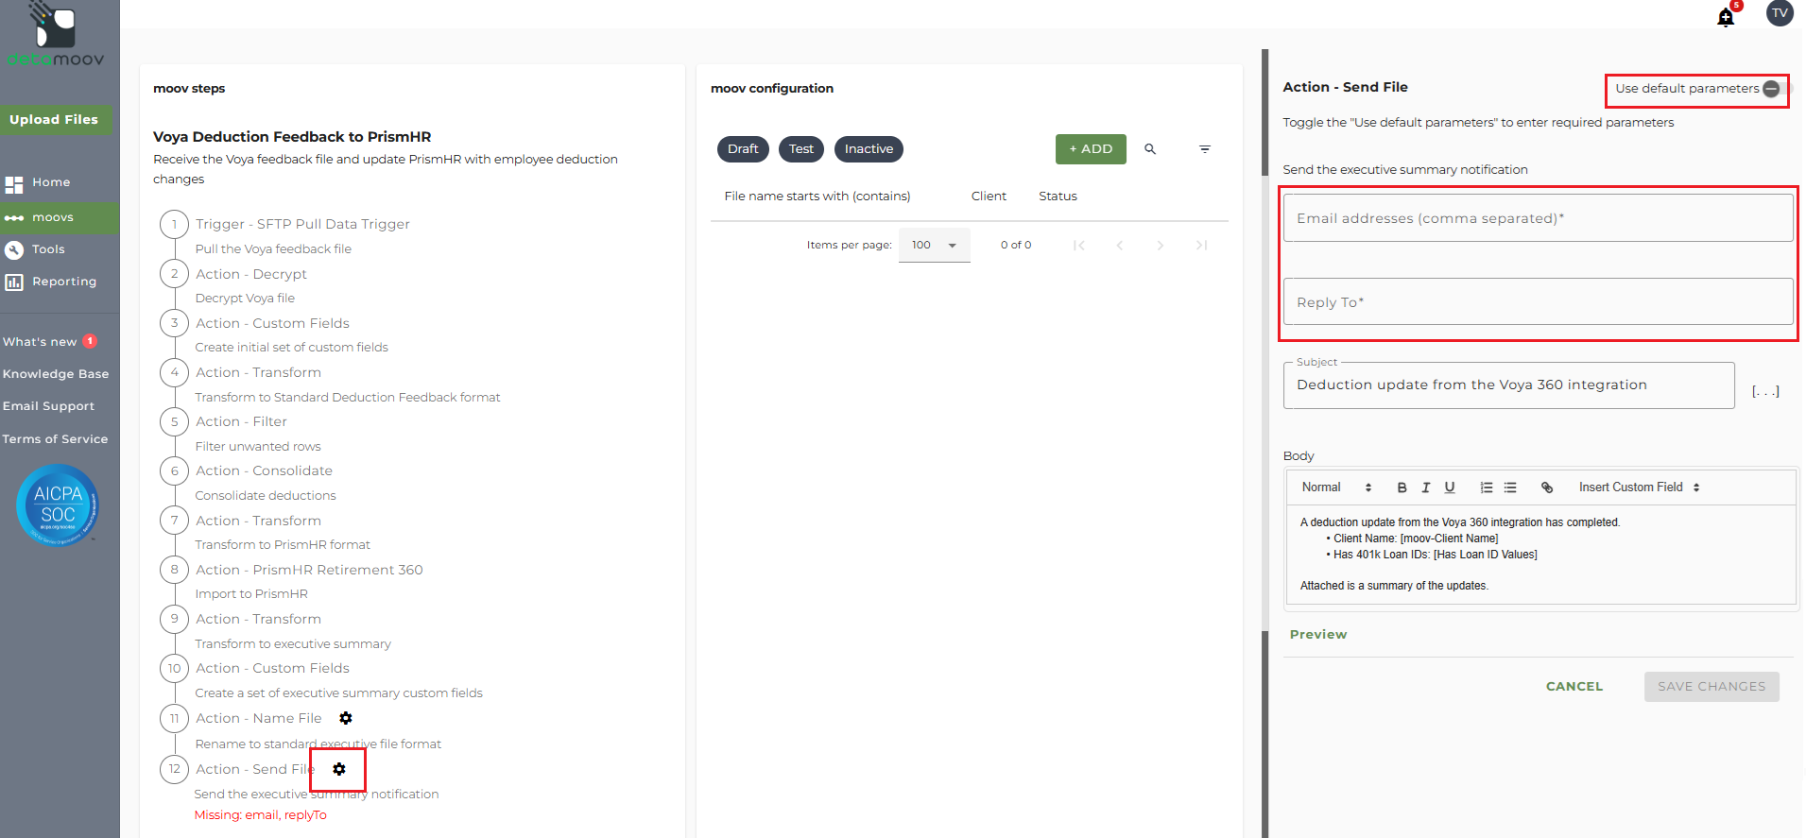Image resolution: width=1806 pixels, height=838 pixels.
Task: Go to previous page of results
Action: coord(1120,246)
